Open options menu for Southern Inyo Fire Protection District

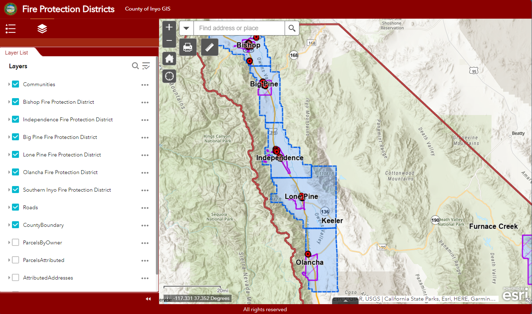tap(145, 190)
